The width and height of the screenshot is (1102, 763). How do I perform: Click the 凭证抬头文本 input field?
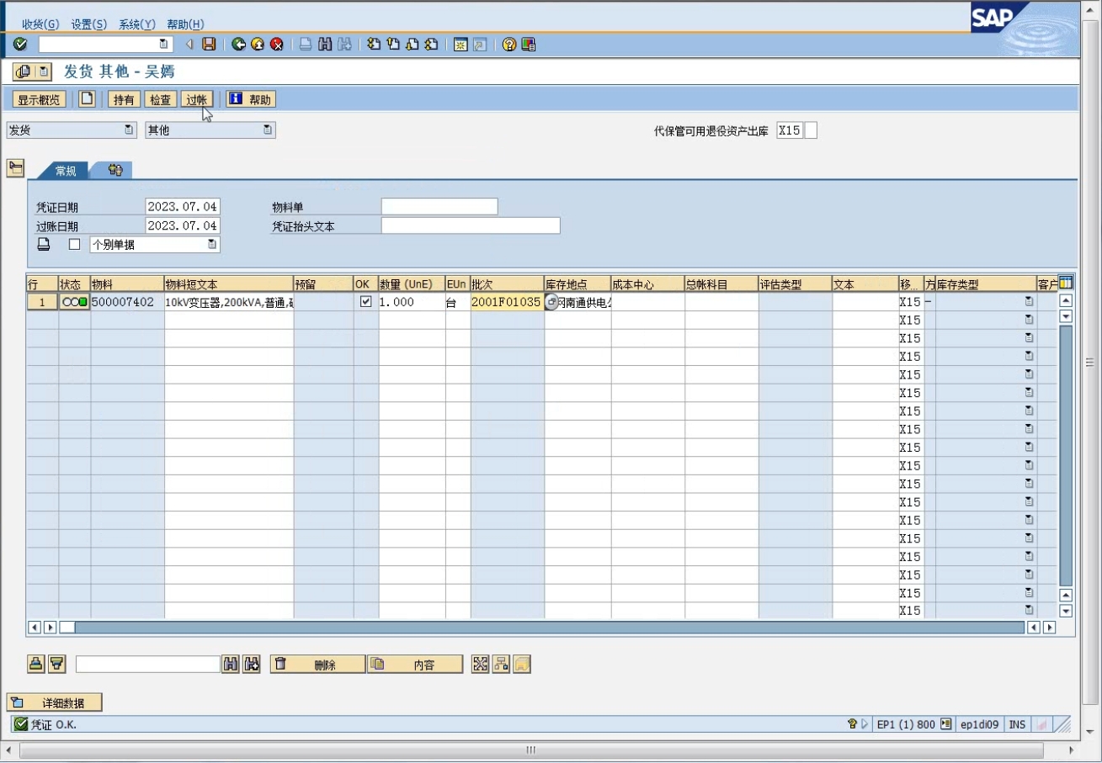point(470,225)
